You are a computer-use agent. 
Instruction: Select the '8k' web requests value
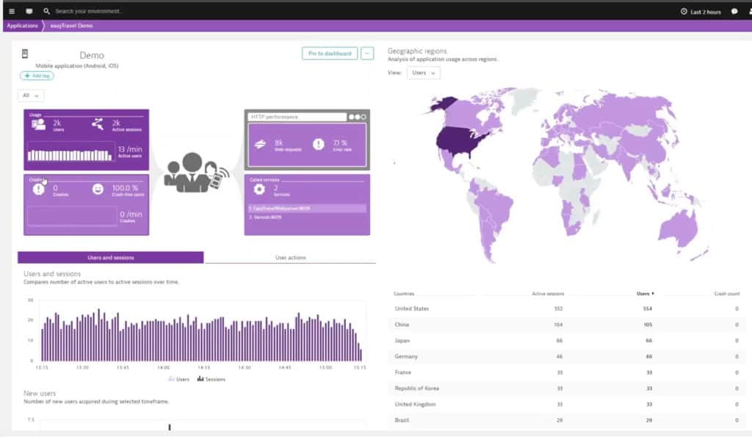[278, 143]
